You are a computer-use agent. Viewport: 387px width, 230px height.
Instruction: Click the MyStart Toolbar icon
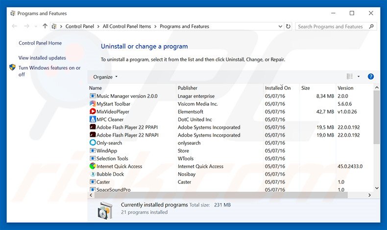click(x=93, y=104)
